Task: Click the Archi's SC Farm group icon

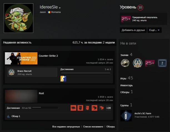Action: 126,115
